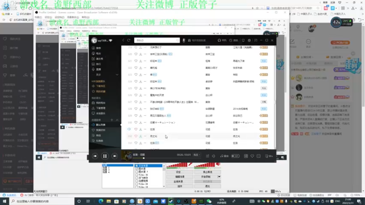Open the audio quality dropdown
The image size is (365, 205).
click(197, 155)
